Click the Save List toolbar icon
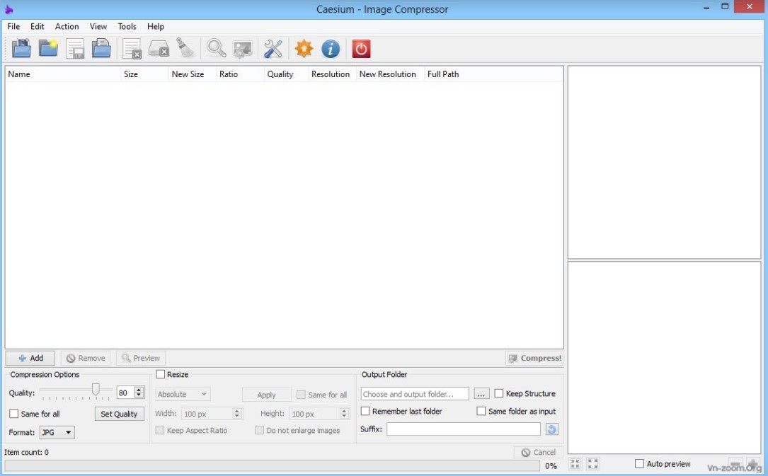Viewport: 768px width, 476px height. (75, 48)
